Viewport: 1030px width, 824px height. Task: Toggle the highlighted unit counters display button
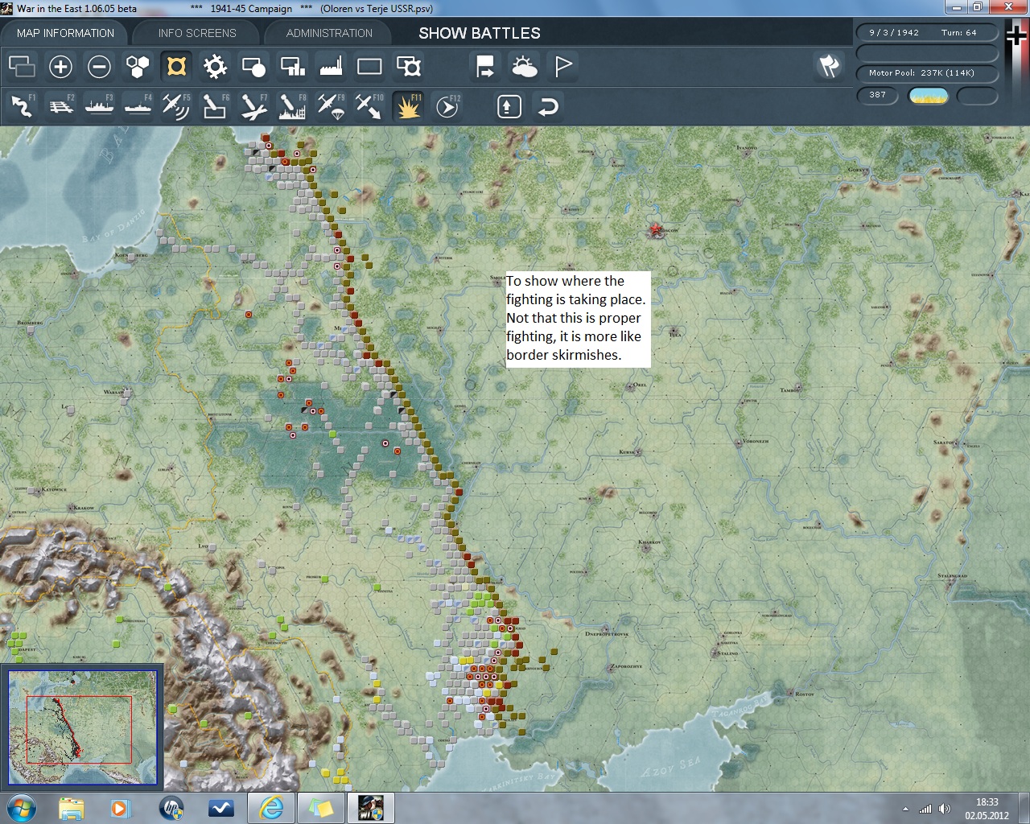click(176, 66)
